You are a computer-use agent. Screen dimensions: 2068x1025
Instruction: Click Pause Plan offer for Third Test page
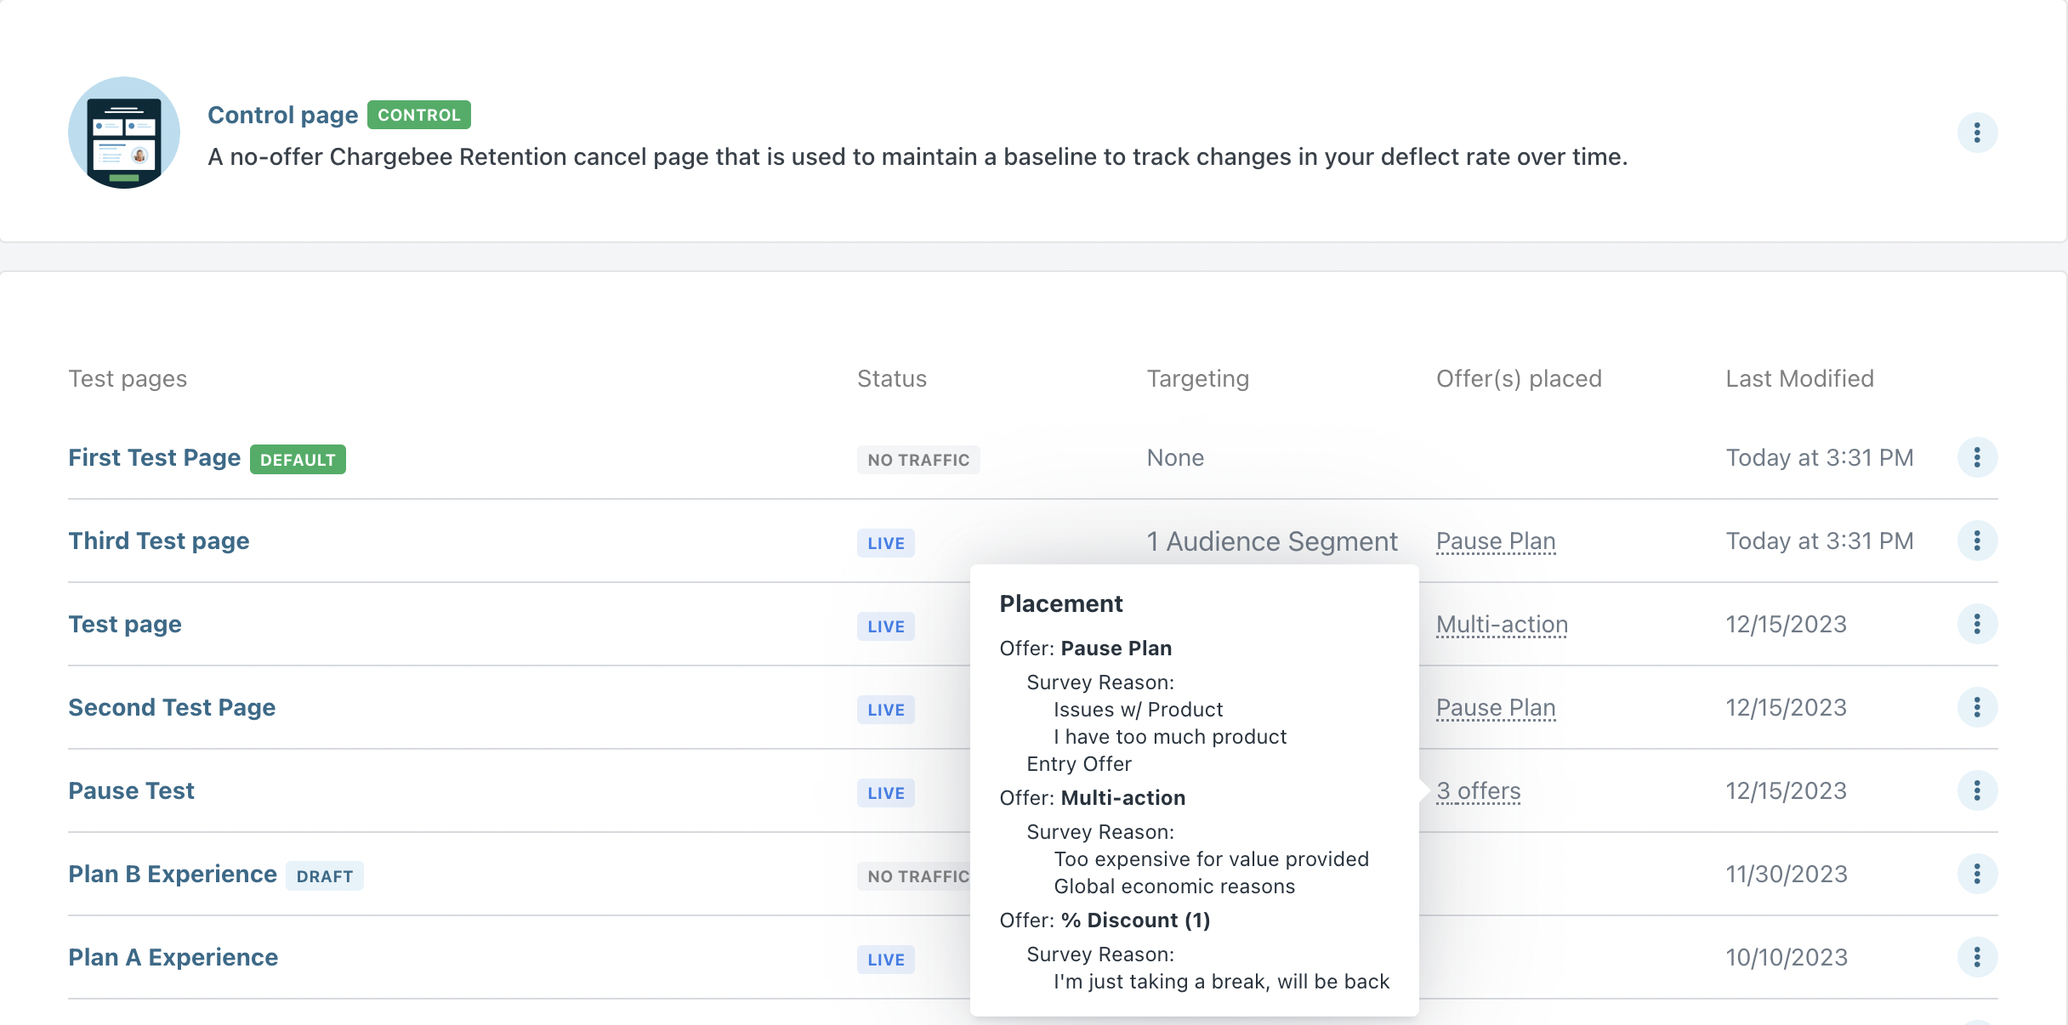point(1495,541)
